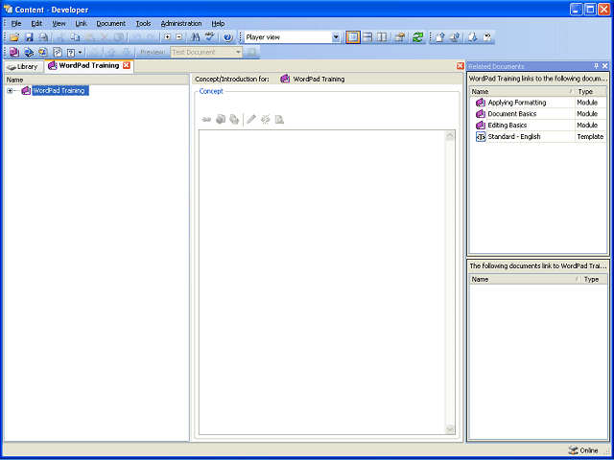The image size is (614, 460).
Task: Click the Print icon in the toolbar
Action: pos(43,37)
